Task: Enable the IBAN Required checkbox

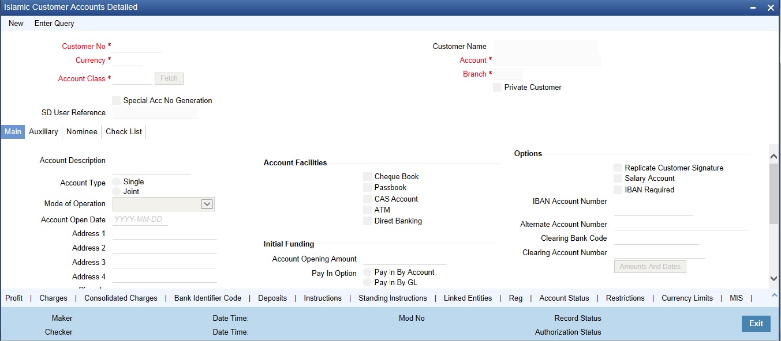Action: pos(618,190)
